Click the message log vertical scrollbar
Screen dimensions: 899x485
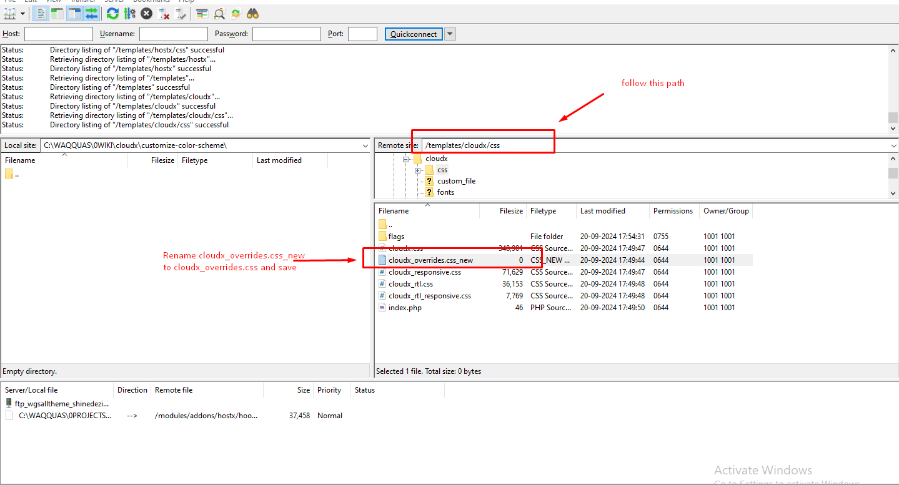[893, 87]
